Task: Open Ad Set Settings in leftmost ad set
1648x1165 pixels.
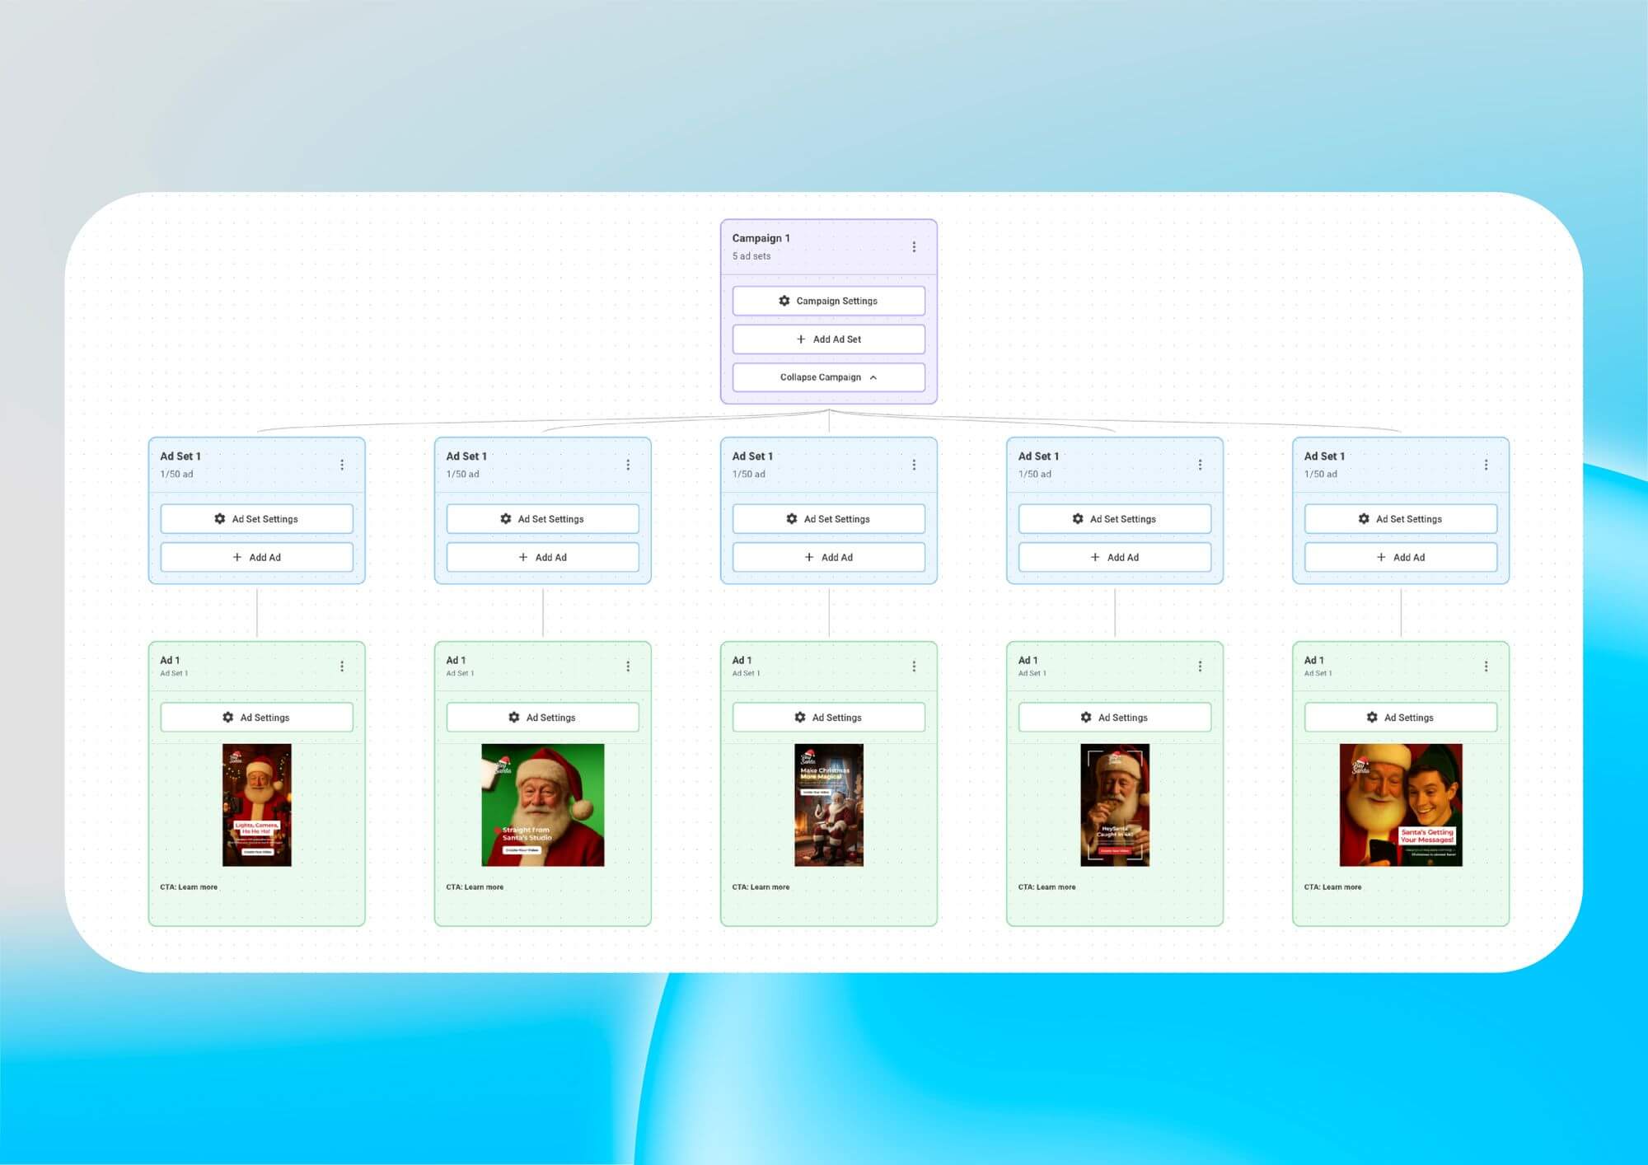Action: pos(256,519)
